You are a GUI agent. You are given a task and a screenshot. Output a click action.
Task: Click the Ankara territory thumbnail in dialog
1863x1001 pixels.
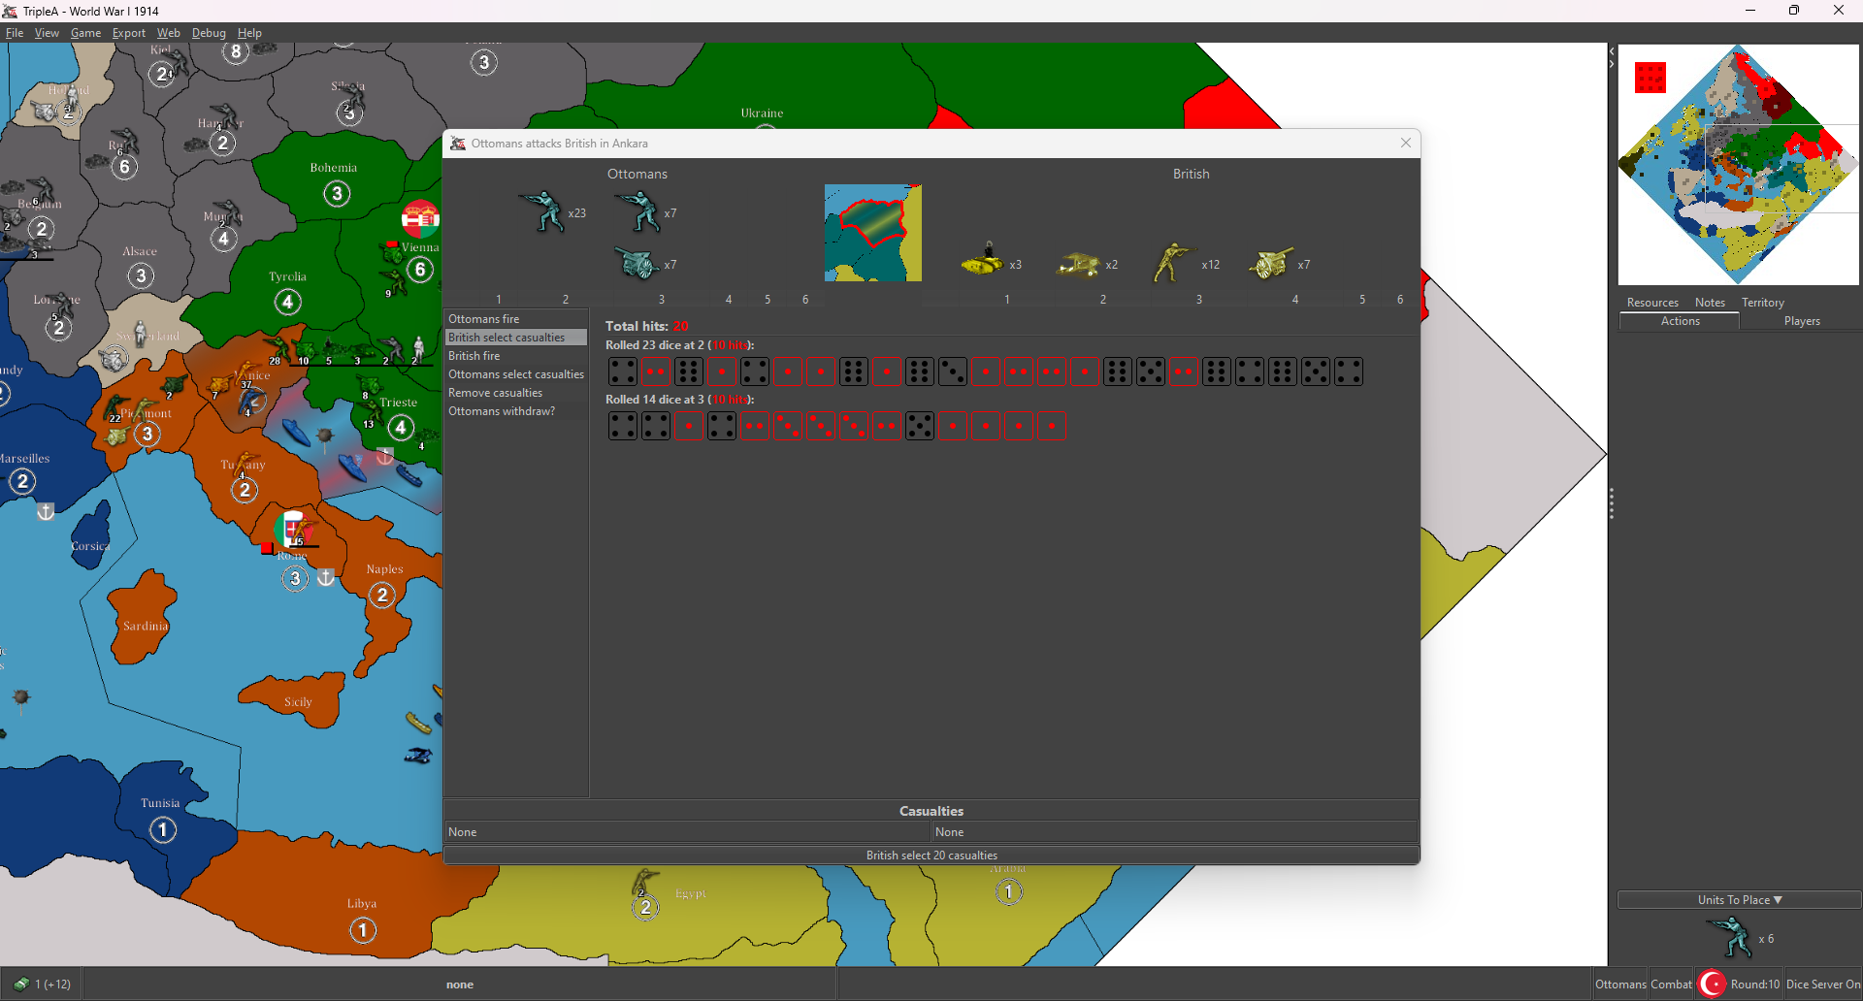point(872,233)
